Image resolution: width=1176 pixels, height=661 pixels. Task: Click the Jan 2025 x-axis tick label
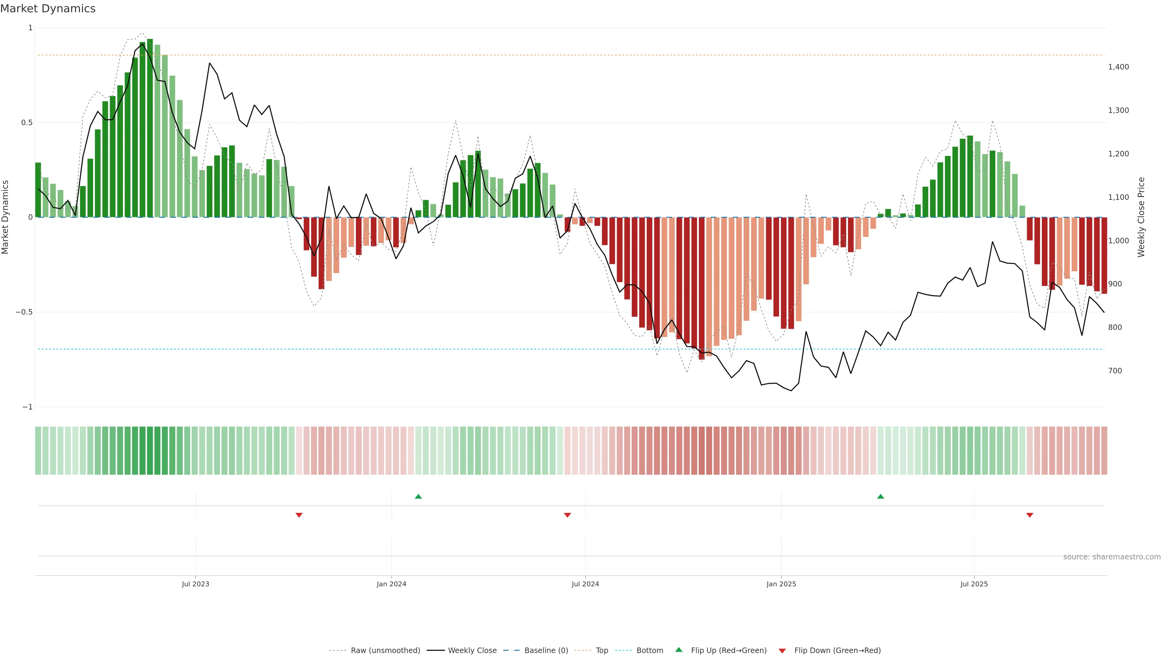(781, 584)
